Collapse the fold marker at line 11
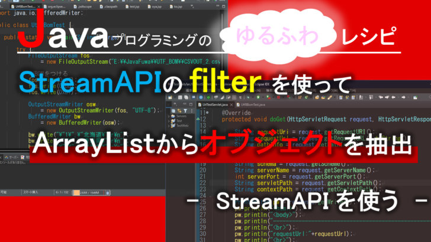 coord(207,112)
